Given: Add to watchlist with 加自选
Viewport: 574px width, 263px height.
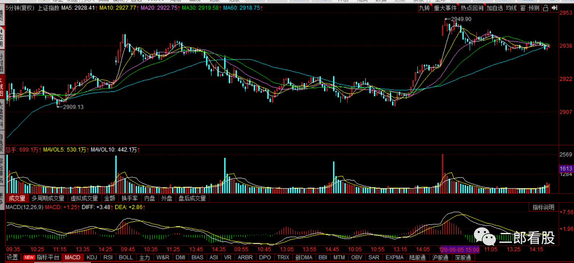Looking at the screenshot, I should pos(495,8).
